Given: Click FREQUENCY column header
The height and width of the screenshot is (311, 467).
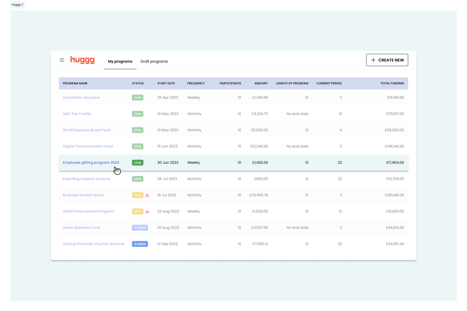Looking at the screenshot, I should click(x=196, y=83).
